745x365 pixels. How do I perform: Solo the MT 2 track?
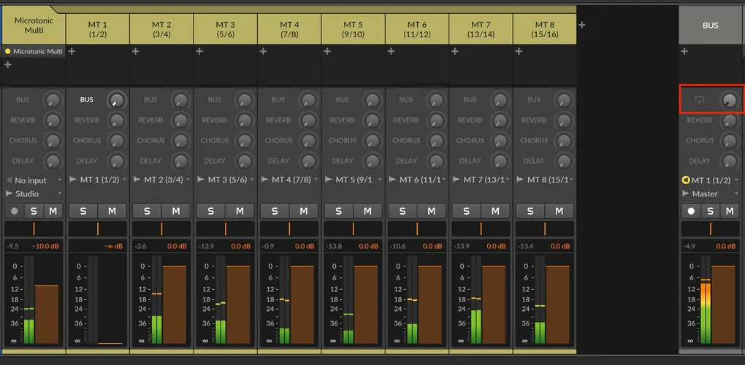point(147,211)
